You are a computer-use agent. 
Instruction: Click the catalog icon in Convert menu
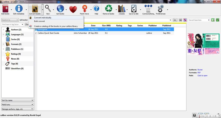click(31, 26)
